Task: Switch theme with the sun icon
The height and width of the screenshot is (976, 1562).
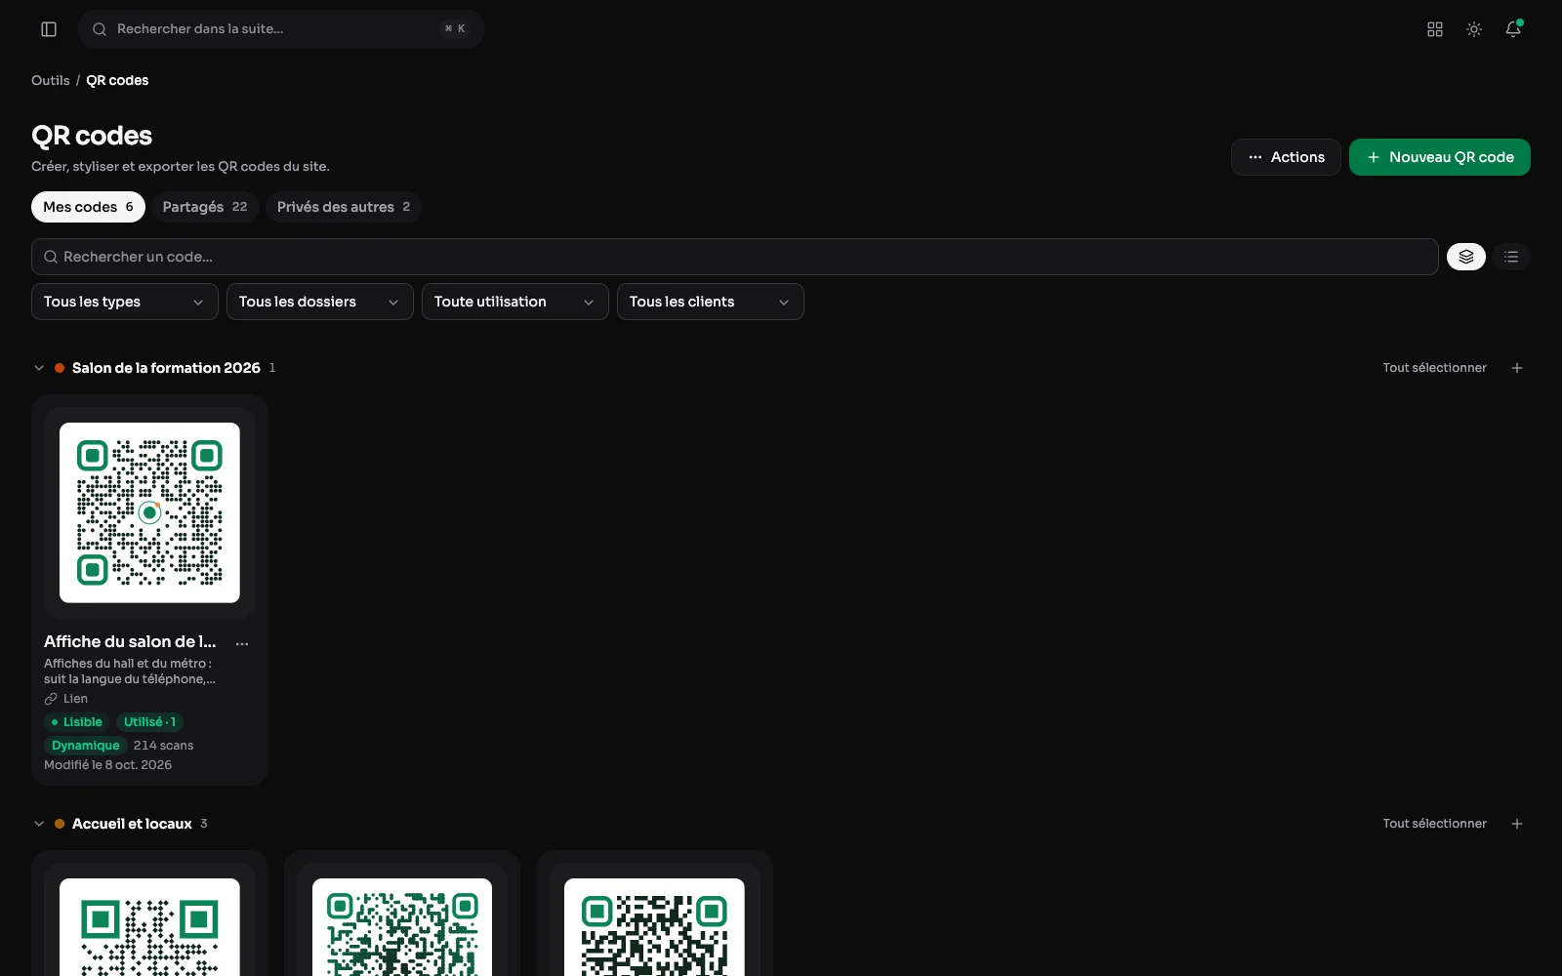Action: tap(1474, 29)
